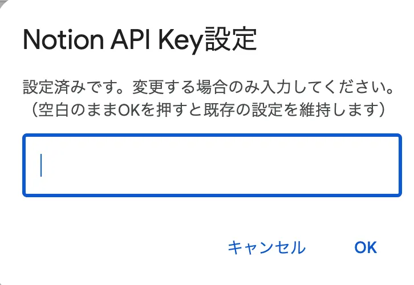This screenshot has height=285, width=414.
Task: Confirm the dialog with OK
Action: point(366,247)
